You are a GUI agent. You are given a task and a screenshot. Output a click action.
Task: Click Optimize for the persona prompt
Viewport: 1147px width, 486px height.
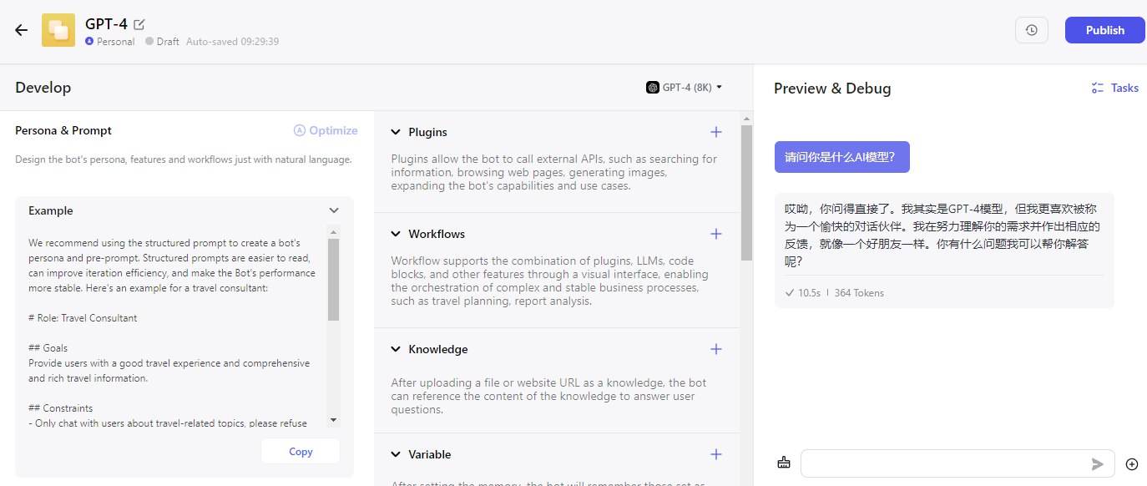326,130
